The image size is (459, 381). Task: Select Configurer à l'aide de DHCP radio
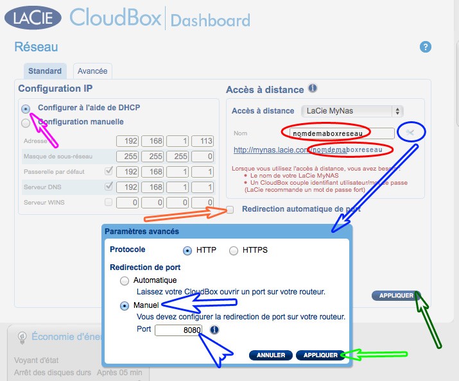pyautogui.click(x=26, y=109)
